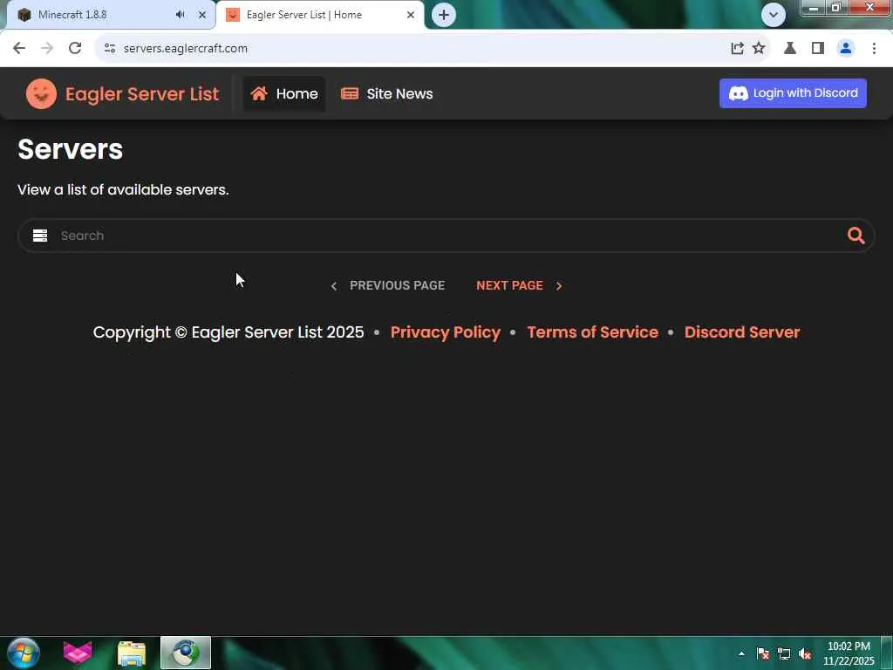Reload the current page
The image size is (893, 670).
75,49
